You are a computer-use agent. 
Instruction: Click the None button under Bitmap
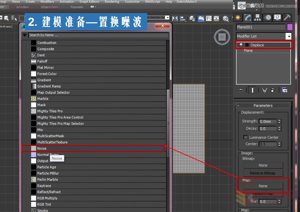tap(263, 165)
